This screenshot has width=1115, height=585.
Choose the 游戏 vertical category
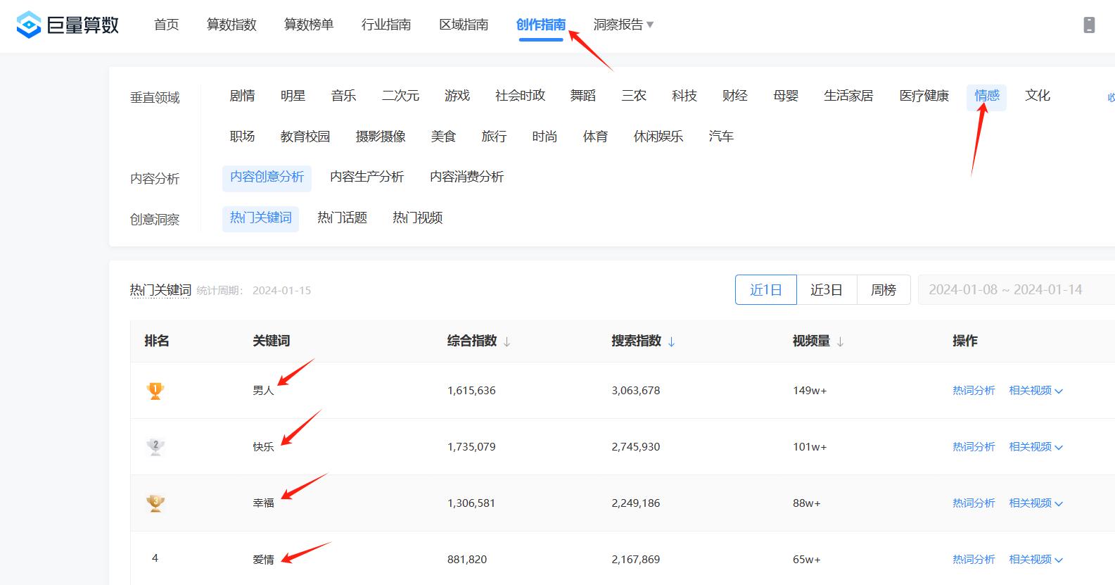(x=457, y=96)
